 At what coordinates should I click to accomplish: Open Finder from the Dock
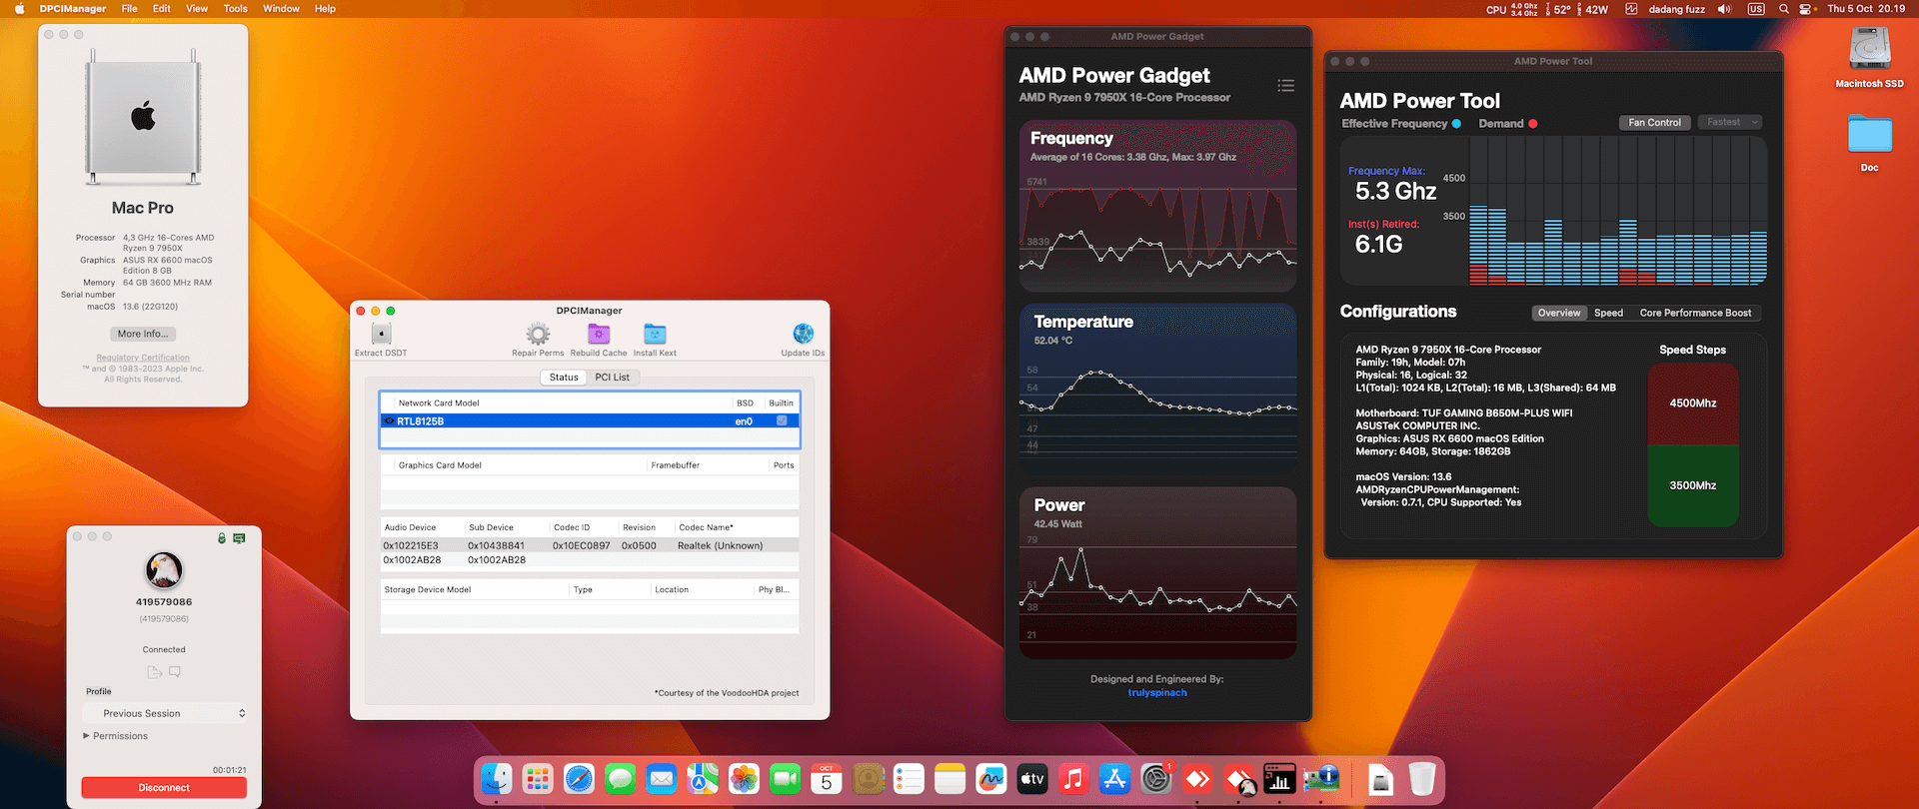(x=497, y=779)
